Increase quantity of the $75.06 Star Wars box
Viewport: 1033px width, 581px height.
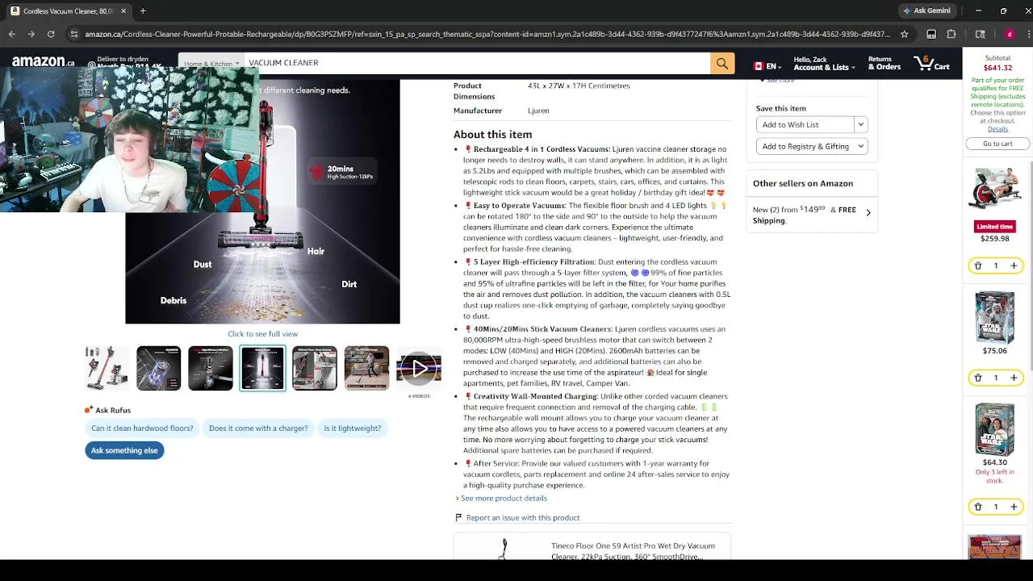(x=1014, y=378)
